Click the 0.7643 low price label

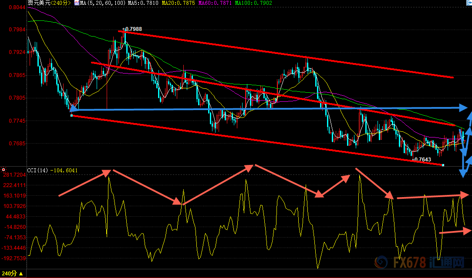422,160
